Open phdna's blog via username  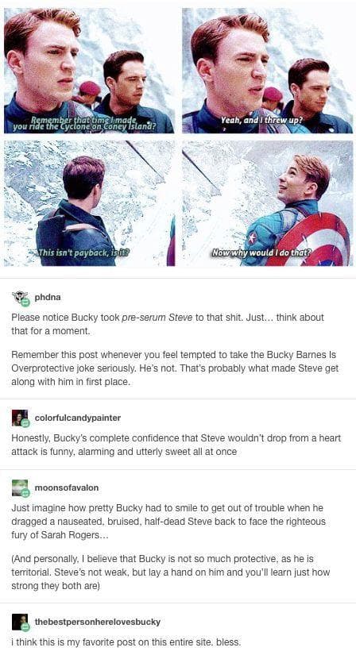(48, 298)
